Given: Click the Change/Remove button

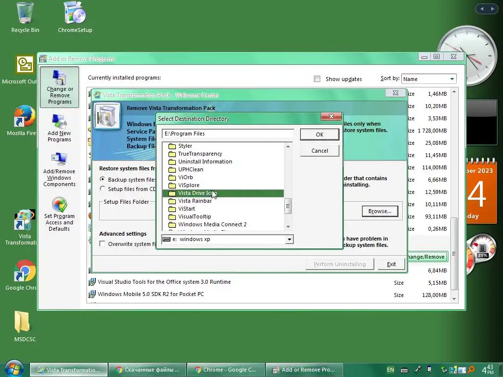Looking at the screenshot, I should click(x=428, y=257).
